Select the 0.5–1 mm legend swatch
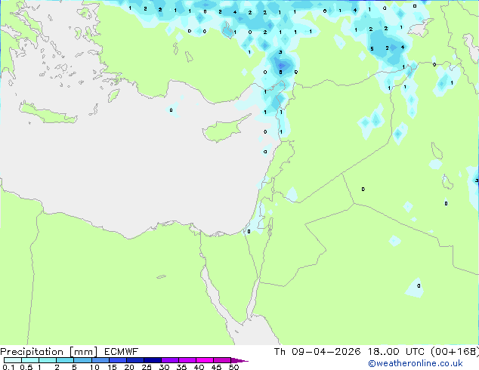The width and height of the screenshot is (479, 370). click(x=30, y=360)
